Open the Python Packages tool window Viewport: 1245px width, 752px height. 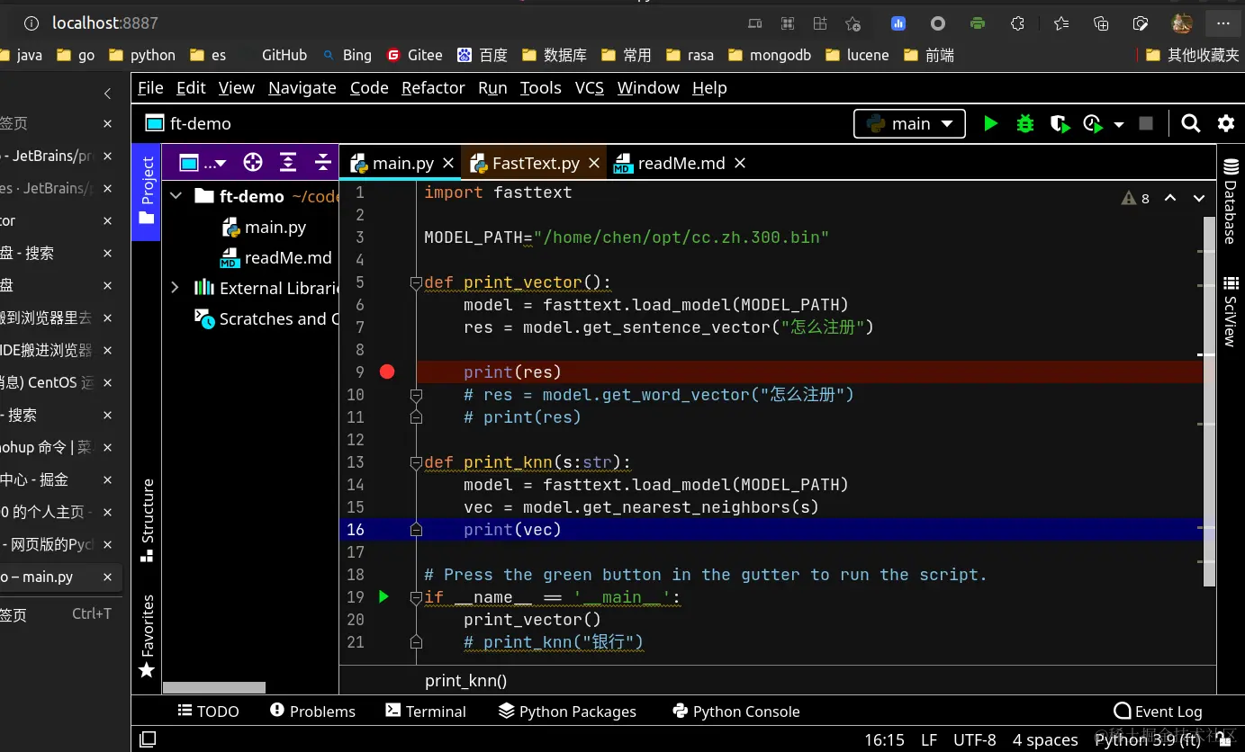(567, 711)
